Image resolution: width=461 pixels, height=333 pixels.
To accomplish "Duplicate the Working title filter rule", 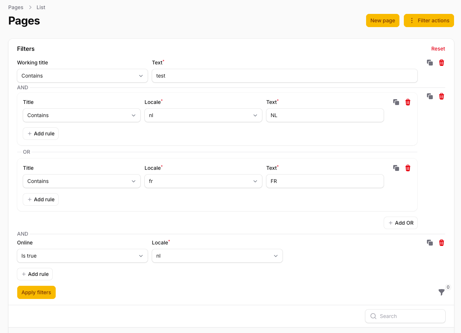I will pyautogui.click(x=430, y=63).
